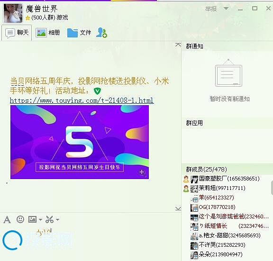
Task: Click the avatar of ㄣ纸短情长
Action: (x=194, y=227)
